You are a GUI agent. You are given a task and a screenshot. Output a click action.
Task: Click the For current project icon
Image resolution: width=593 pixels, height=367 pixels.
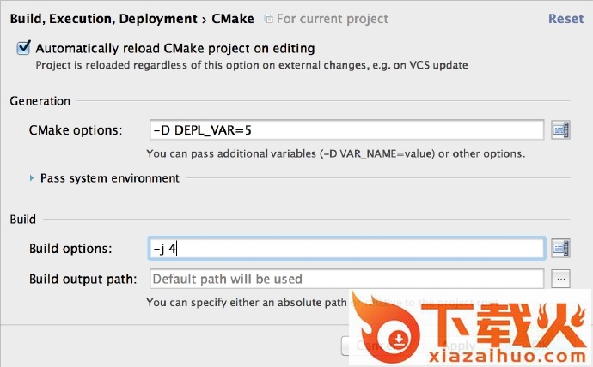point(268,18)
